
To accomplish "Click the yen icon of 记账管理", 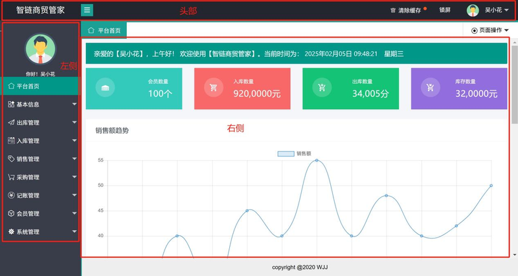I will (x=11, y=195).
